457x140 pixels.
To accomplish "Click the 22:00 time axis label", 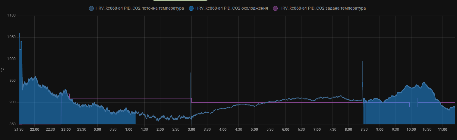I will click(35, 129).
